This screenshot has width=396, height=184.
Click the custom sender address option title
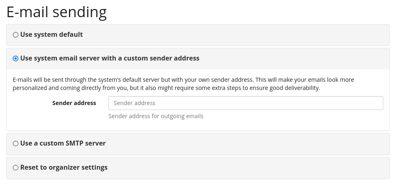click(x=110, y=58)
